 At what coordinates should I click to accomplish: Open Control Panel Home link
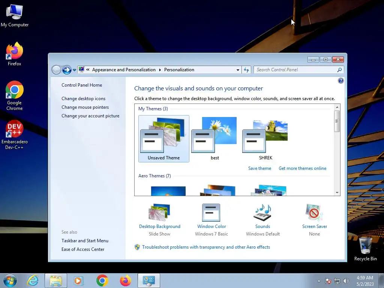click(x=82, y=85)
